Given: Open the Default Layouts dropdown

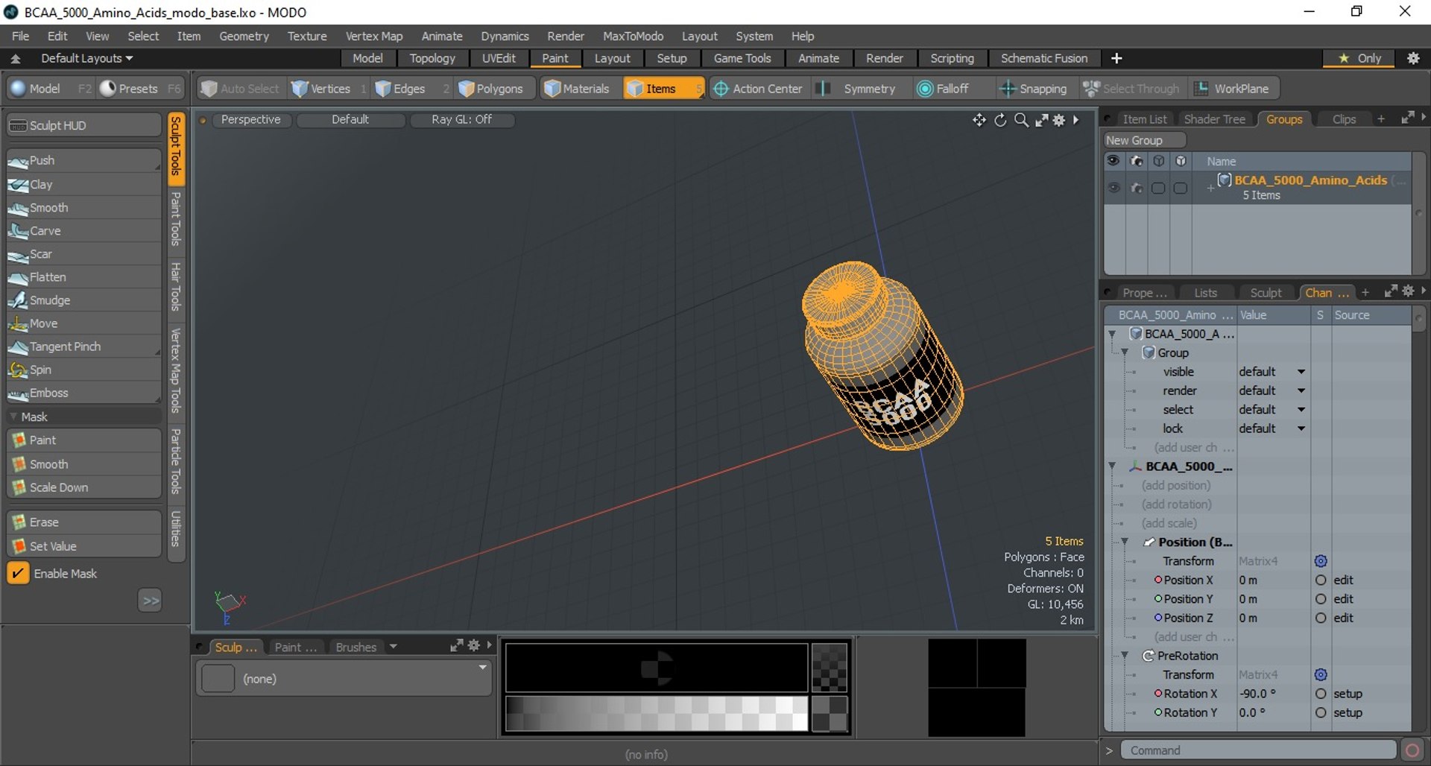Looking at the screenshot, I should (x=86, y=58).
